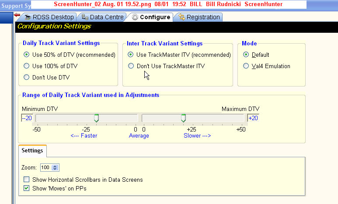Viewport: 338px width, 204px height.
Task: Click the 'Average' label under sliders
Action: (x=139, y=136)
